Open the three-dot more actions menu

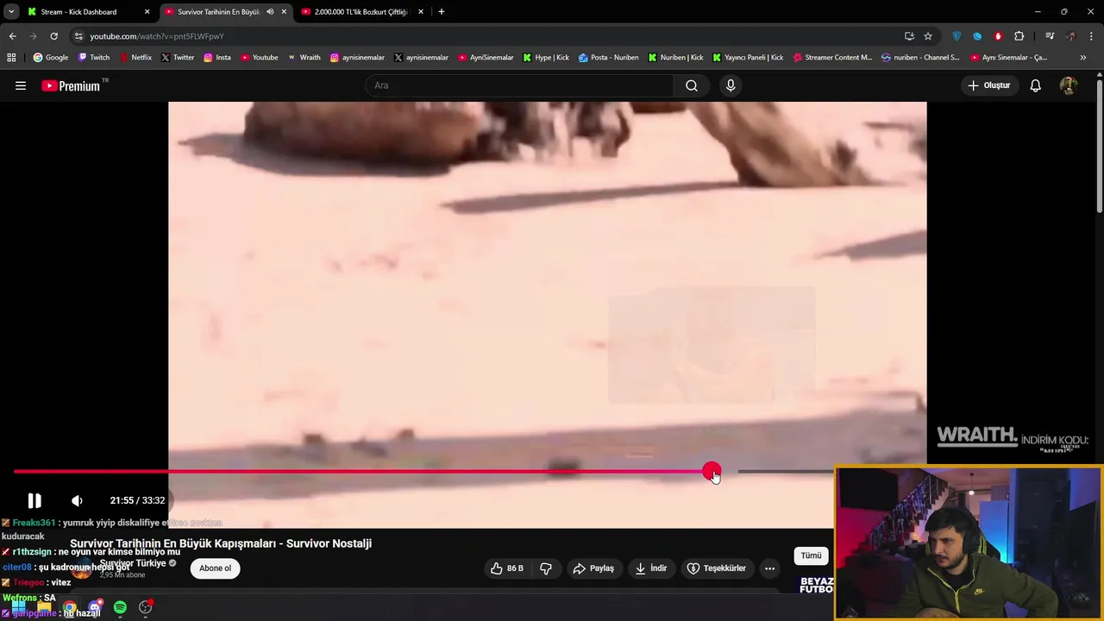(769, 568)
